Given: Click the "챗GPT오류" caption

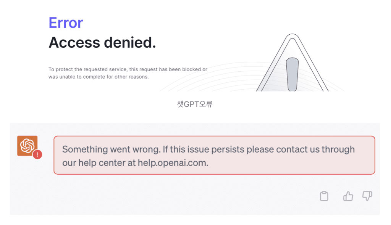Looking at the screenshot, I should click(x=195, y=104).
